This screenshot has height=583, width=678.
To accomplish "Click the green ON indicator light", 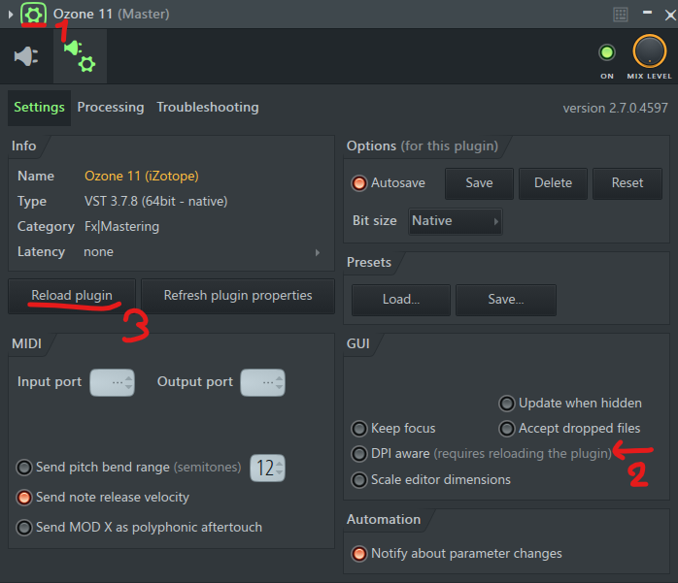I will [607, 52].
